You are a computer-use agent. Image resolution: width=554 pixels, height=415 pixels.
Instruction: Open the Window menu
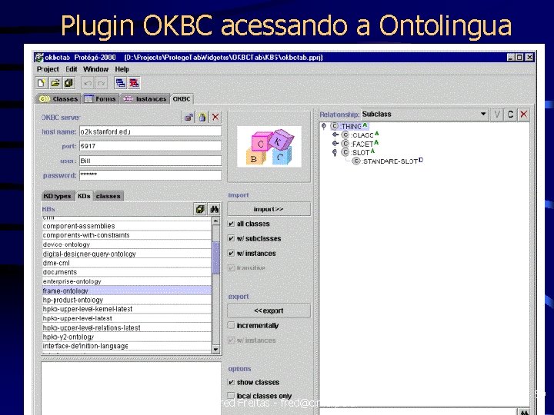[x=95, y=69]
